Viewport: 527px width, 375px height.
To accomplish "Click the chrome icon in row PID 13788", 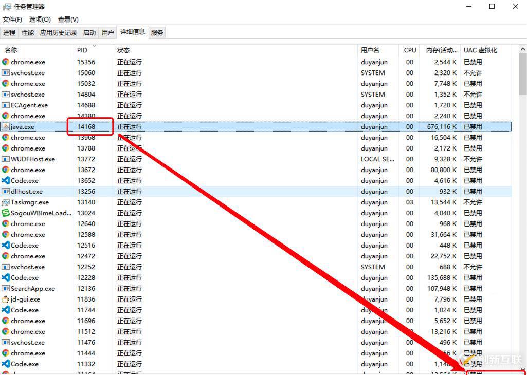I will pyautogui.click(x=5, y=148).
